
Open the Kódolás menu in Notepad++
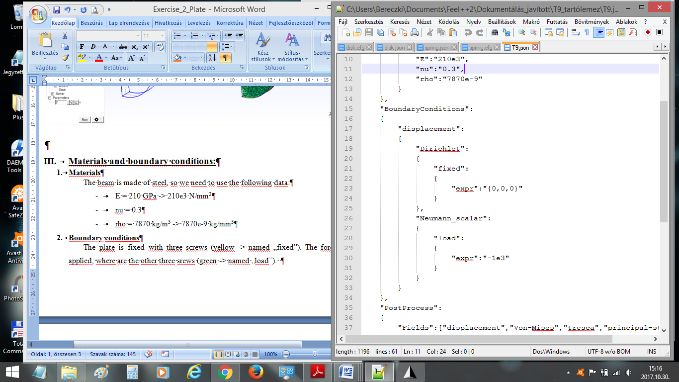[x=449, y=22]
